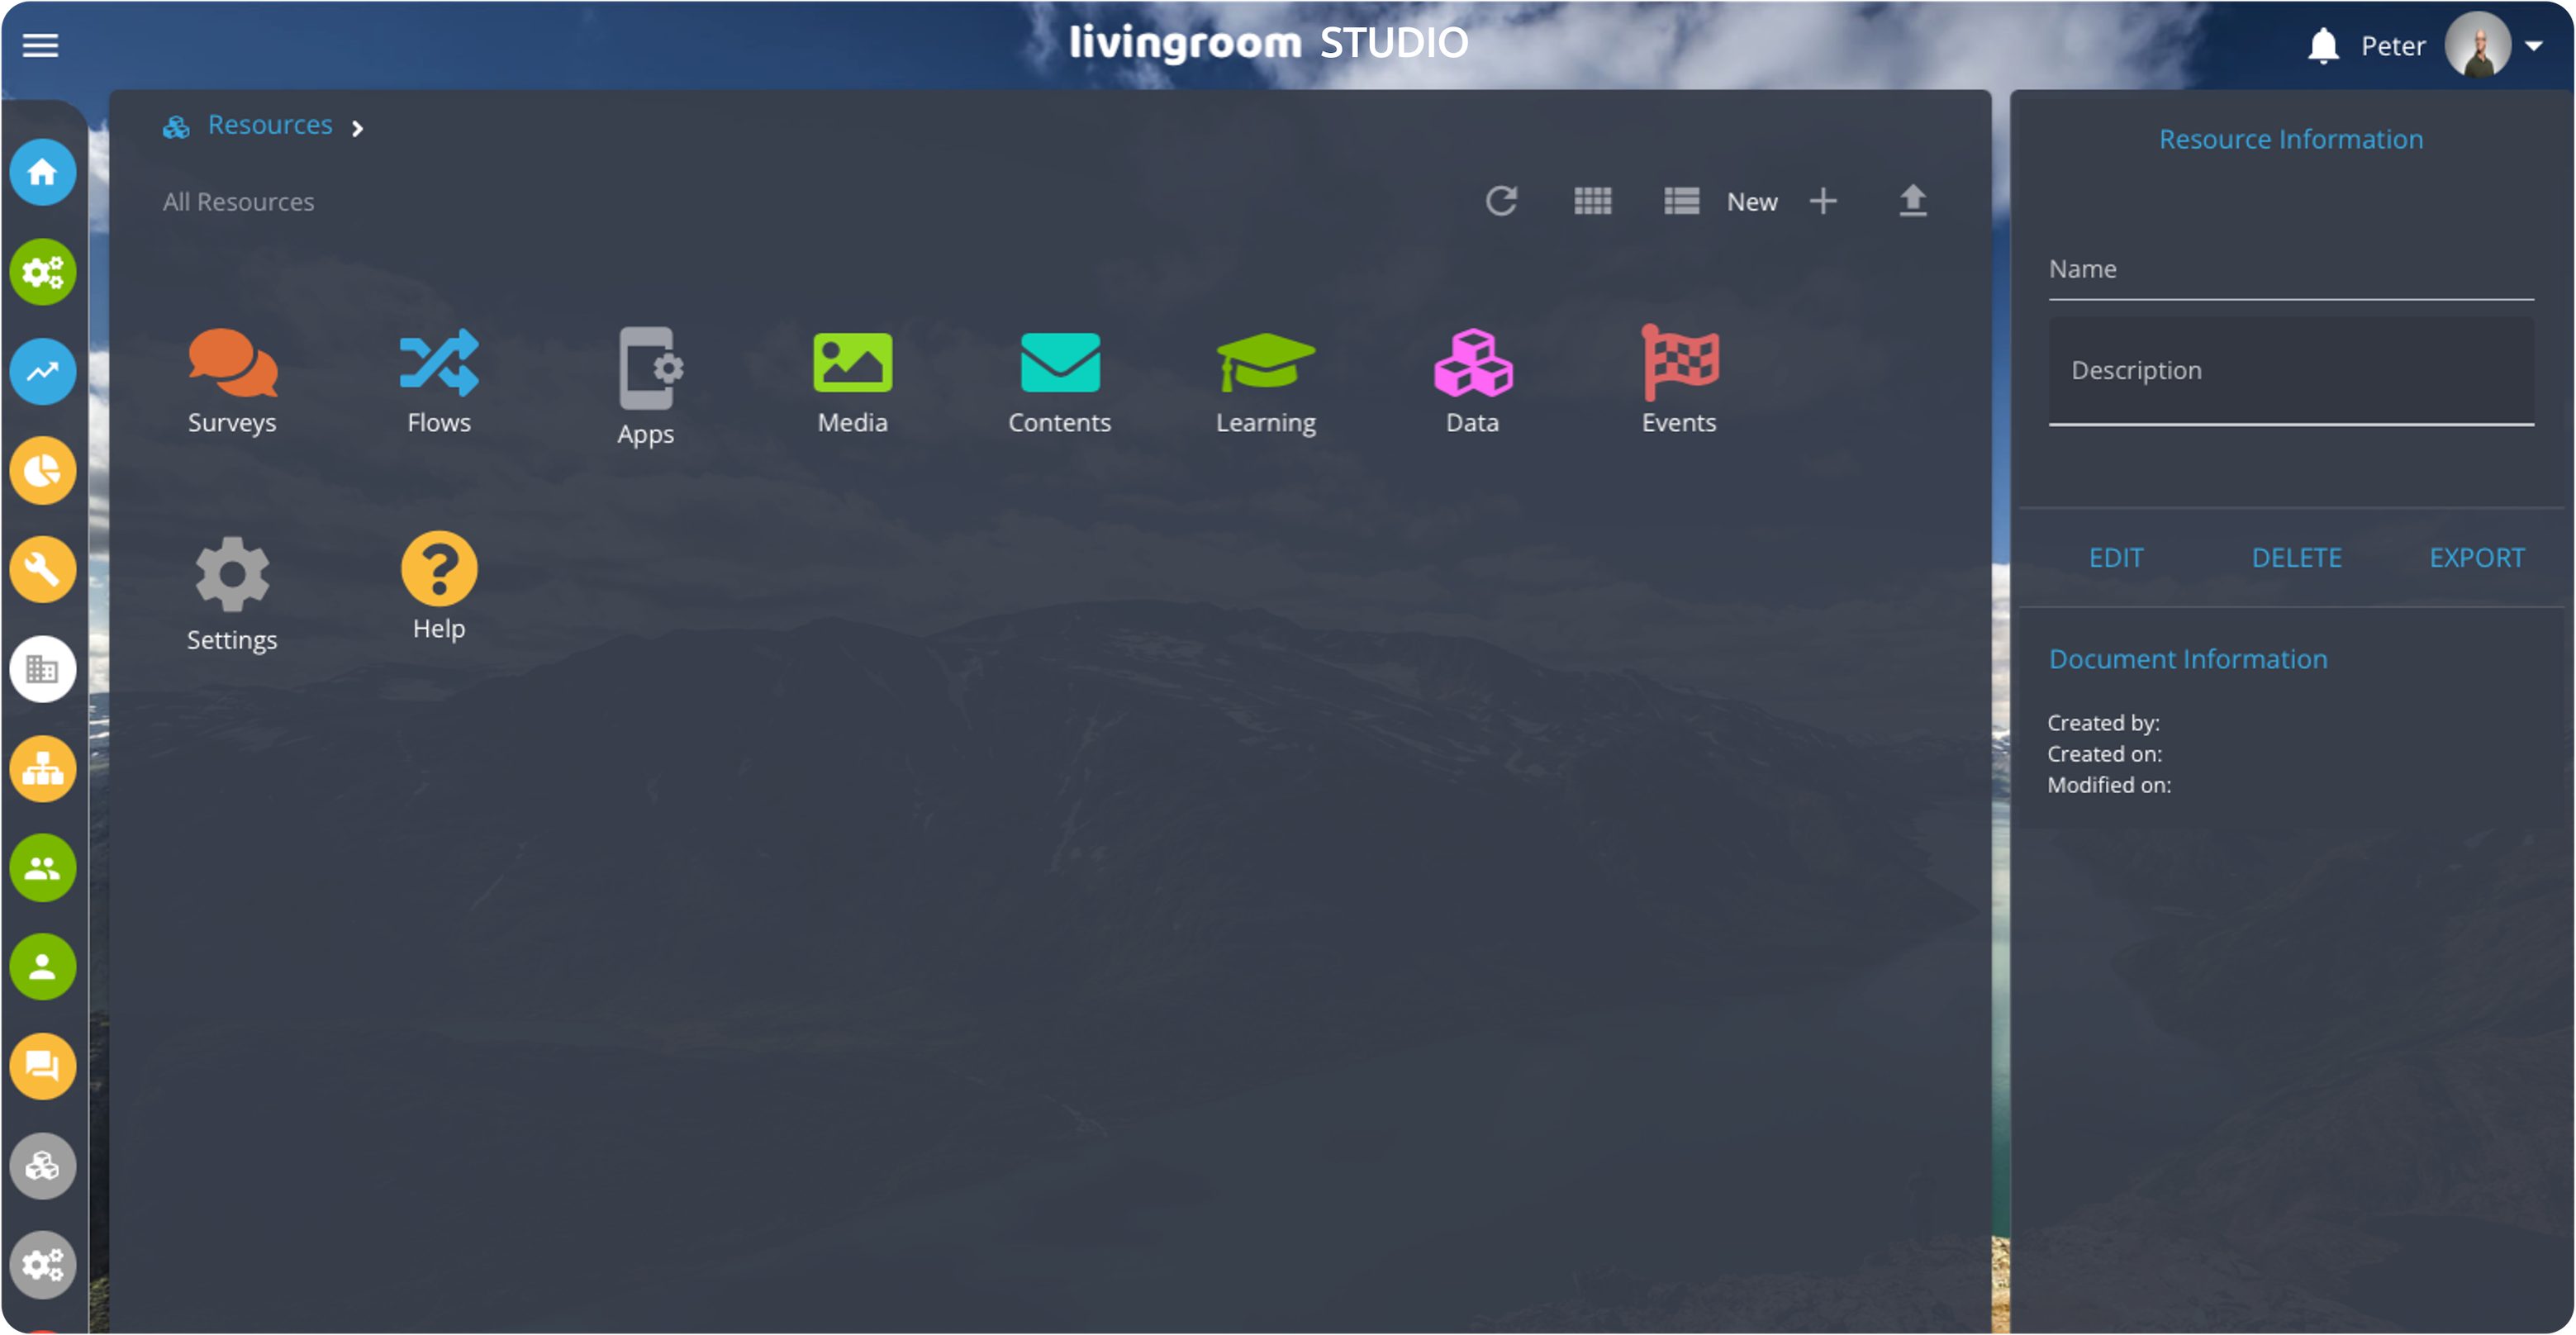The width and height of the screenshot is (2576, 1335).
Task: Click the Document Information heading
Action: [2188, 659]
